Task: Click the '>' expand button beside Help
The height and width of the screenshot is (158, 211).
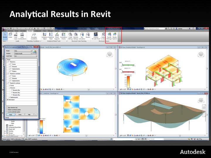Action: [x=36, y=115]
